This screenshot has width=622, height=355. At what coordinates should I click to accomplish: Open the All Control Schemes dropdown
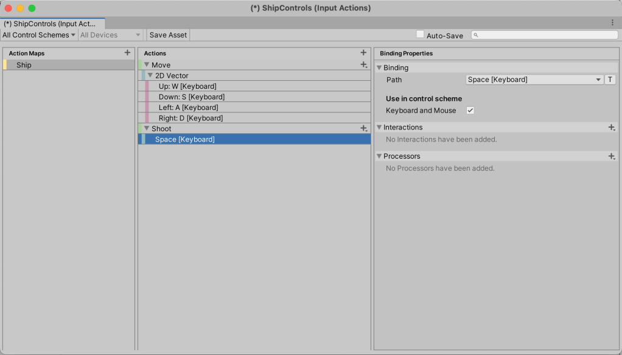[x=39, y=35]
